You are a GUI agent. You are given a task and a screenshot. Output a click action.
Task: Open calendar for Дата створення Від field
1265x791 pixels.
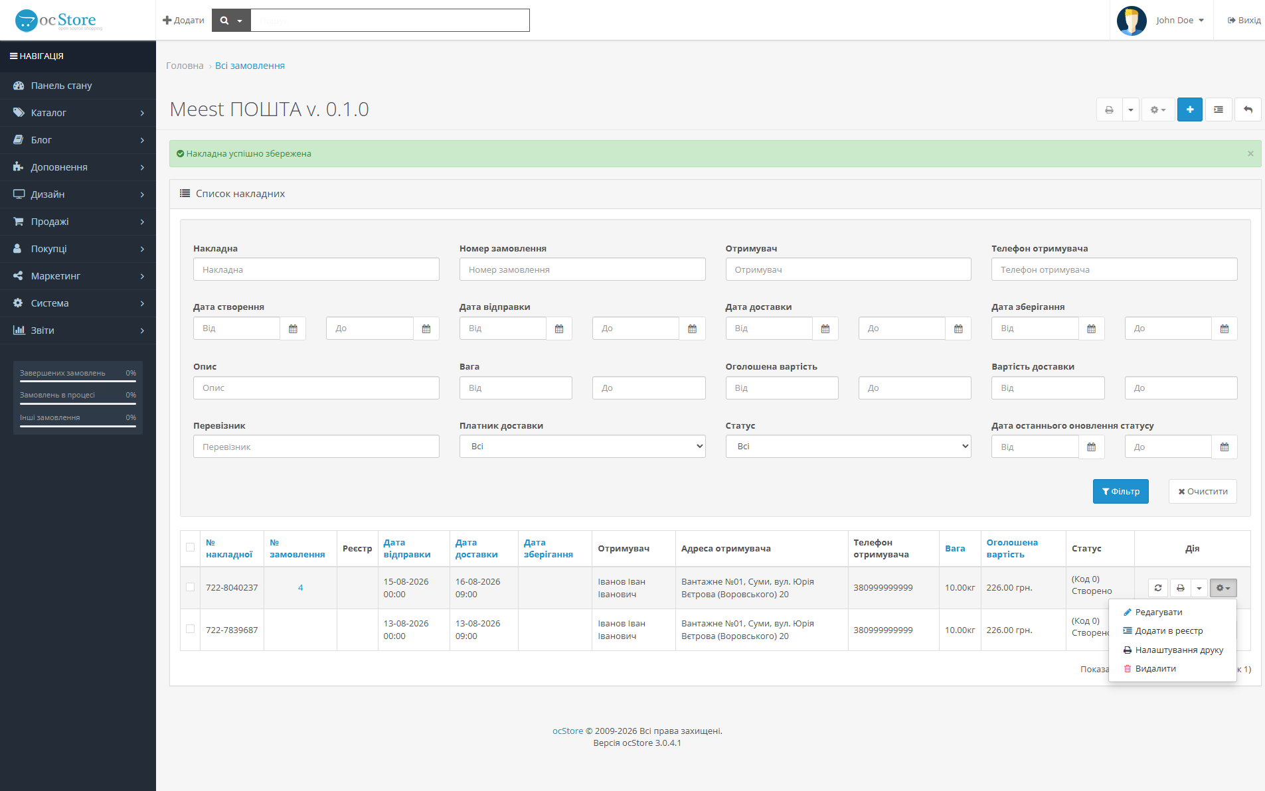point(293,328)
